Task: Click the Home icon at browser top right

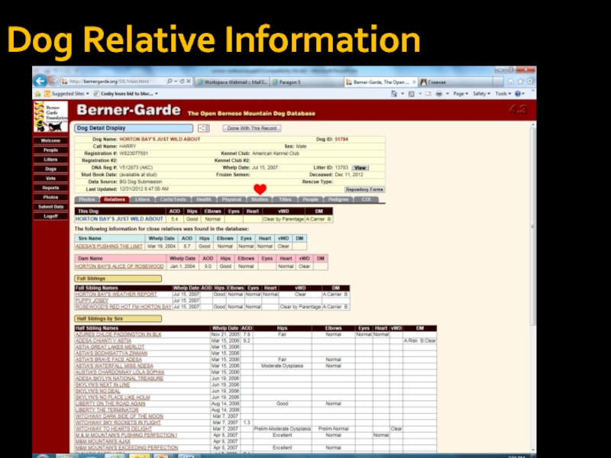Action: (x=510, y=82)
